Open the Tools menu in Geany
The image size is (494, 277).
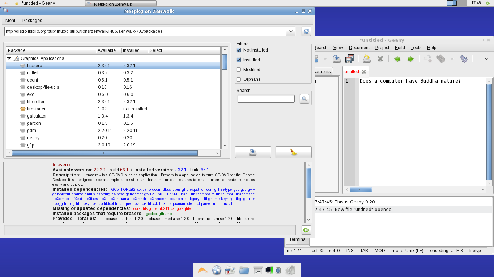coord(416,48)
